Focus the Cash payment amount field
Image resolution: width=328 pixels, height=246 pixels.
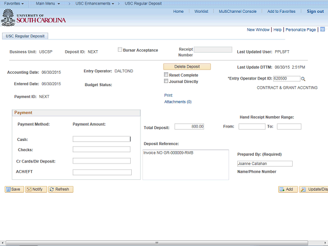point(101,139)
